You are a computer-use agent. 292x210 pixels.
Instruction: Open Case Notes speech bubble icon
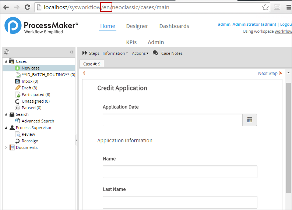(x=155, y=53)
